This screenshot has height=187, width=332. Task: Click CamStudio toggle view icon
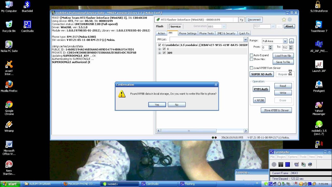click(297, 164)
